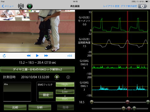Click the 15.2 ~ 18.5 ~ 20.4 time range text
The image size is (150, 112).
tap(37, 63)
